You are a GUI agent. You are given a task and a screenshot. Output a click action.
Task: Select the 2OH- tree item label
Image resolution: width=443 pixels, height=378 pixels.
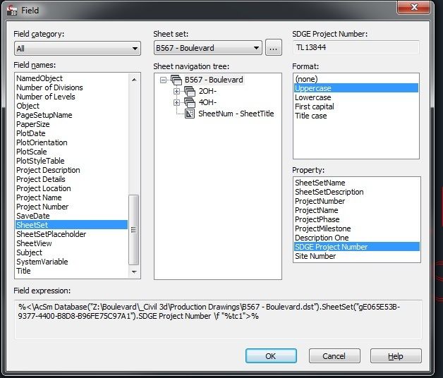207,91
